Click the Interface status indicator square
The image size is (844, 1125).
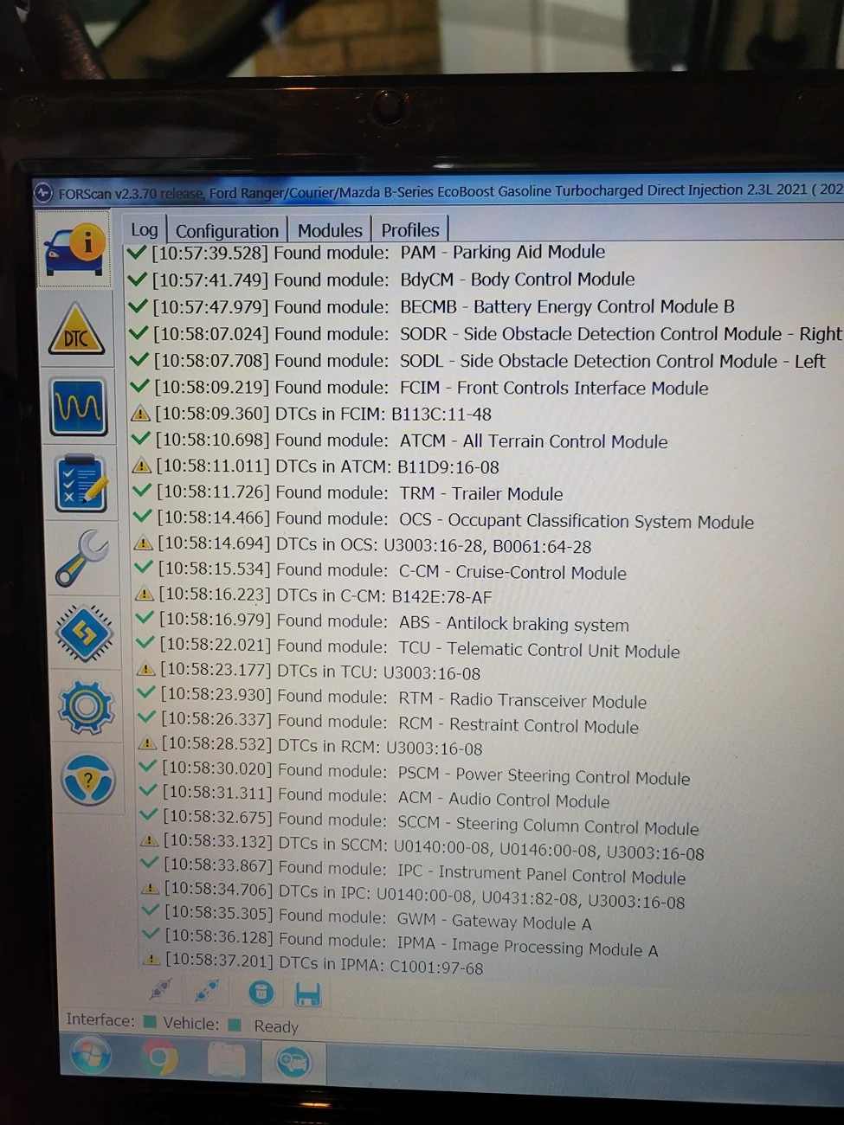coord(150,1021)
